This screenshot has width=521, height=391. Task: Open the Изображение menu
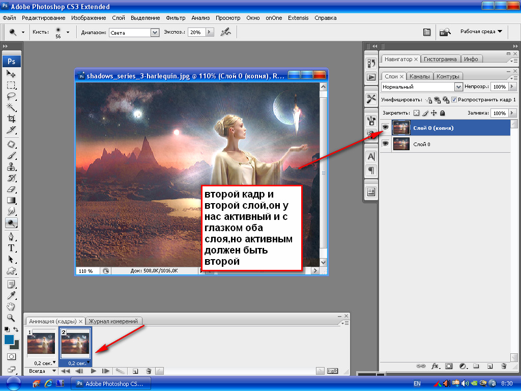(x=89, y=18)
